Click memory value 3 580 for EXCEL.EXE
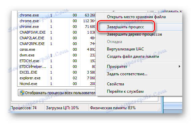The height and width of the screenshot is (124, 193). [91, 72]
